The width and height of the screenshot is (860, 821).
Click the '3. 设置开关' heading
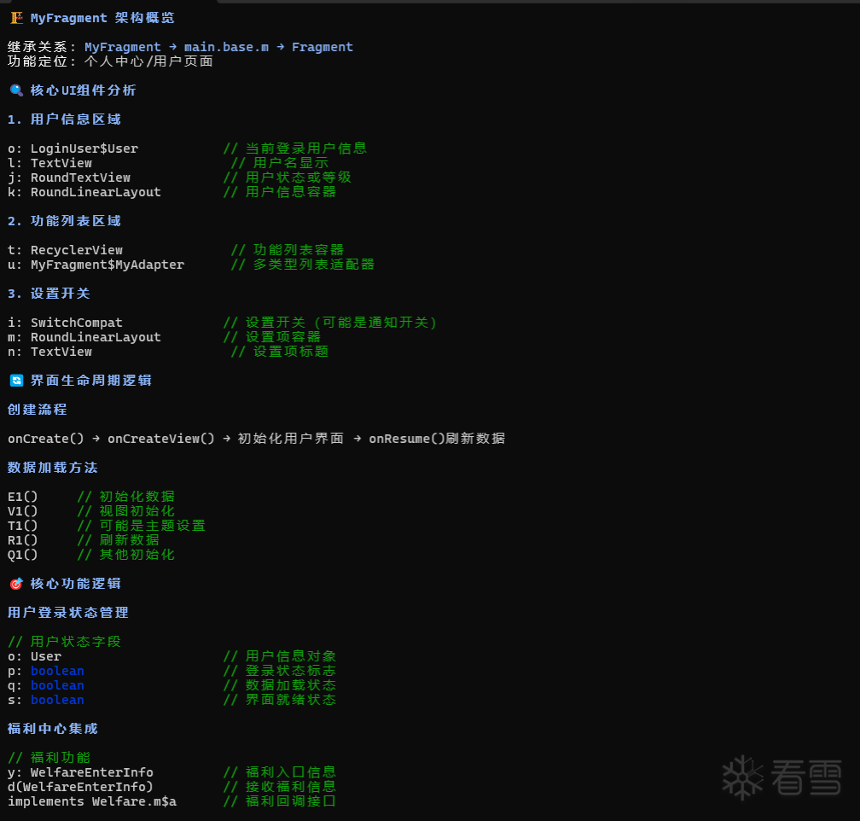coord(49,294)
